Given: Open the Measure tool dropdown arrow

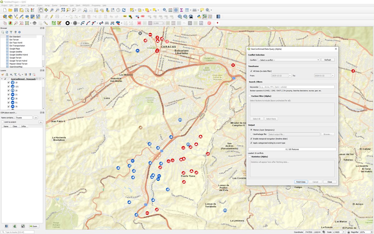Looking at the screenshot, I should click(x=198, y=10).
